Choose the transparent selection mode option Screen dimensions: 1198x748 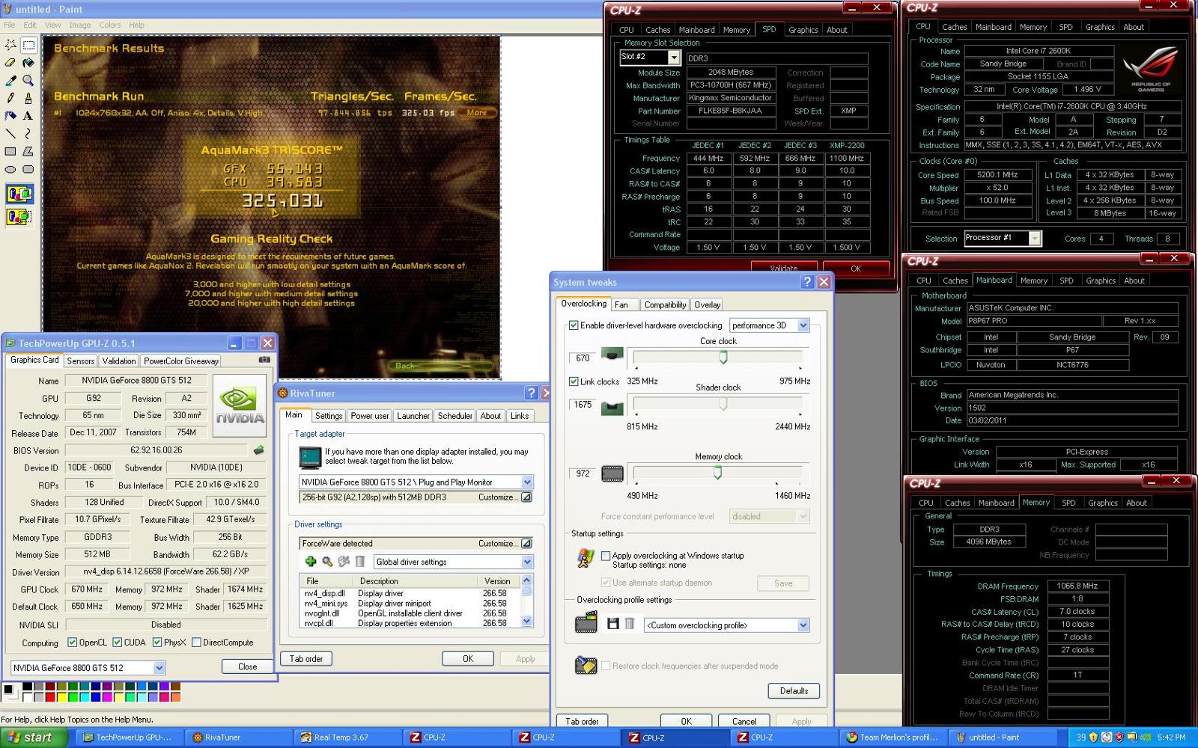pyautogui.click(x=19, y=217)
